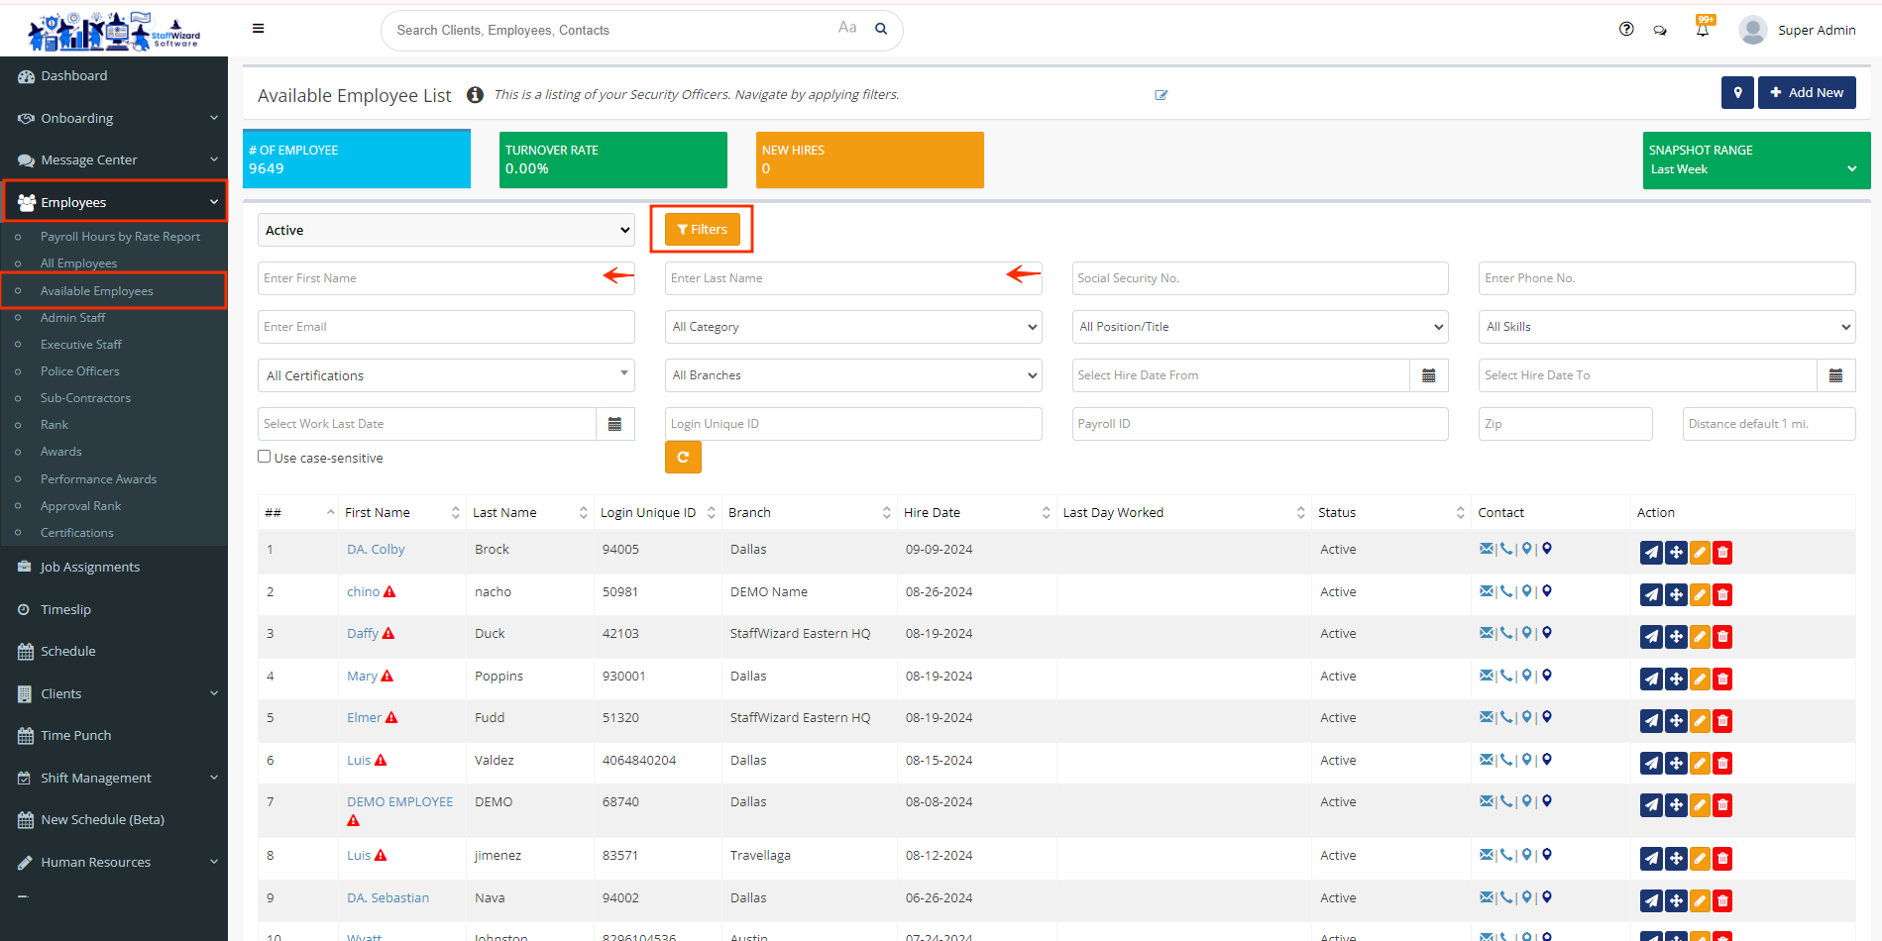Open the All Category dropdown
This screenshot has width=1882, height=941.
coord(853,327)
